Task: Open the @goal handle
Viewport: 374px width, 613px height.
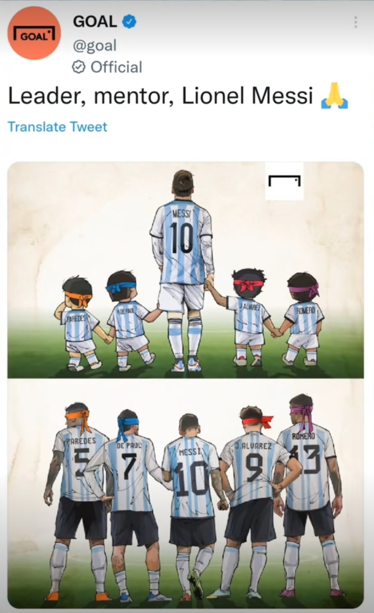Action: click(95, 46)
